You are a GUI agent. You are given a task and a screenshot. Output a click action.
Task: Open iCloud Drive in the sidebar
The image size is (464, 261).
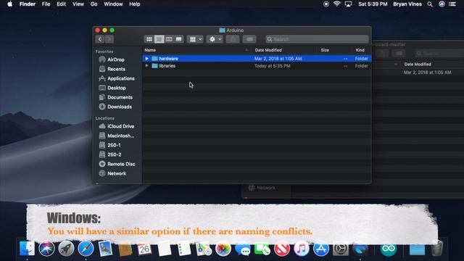(x=121, y=126)
